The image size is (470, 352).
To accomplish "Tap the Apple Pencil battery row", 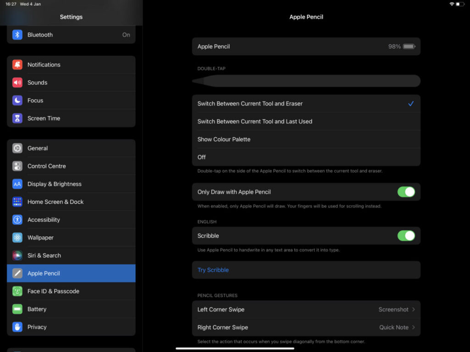I will click(306, 46).
